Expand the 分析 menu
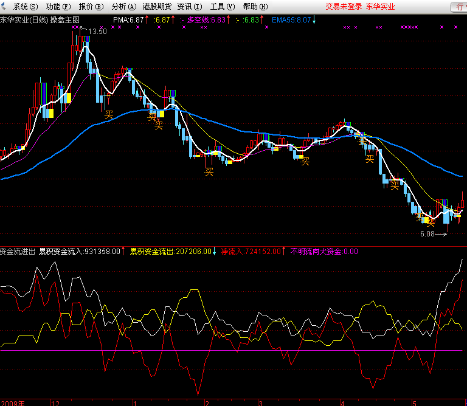 [x=122, y=7]
